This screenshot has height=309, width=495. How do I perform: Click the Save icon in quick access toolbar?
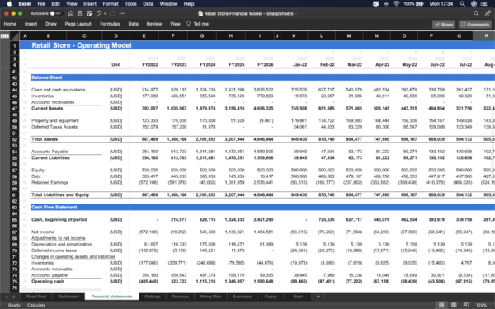[x=80, y=13]
